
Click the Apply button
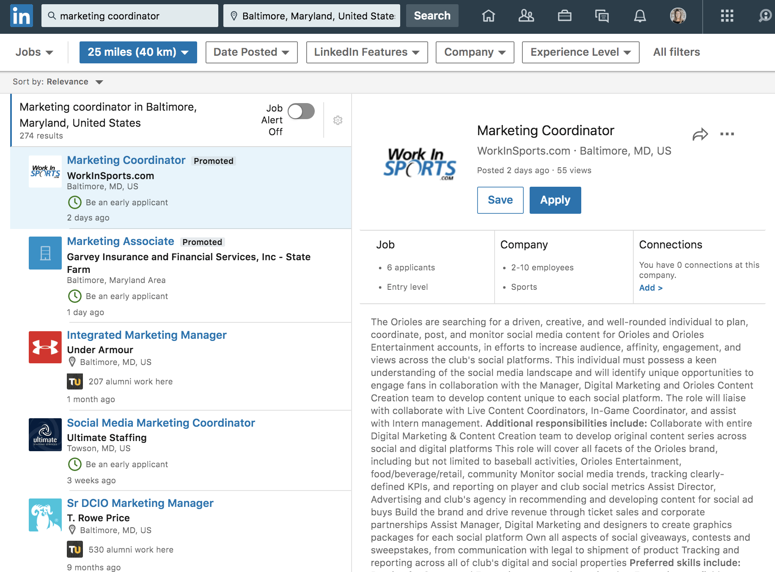(x=555, y=200)
